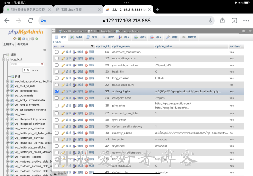Check the blog_charset row checkbox
This screenshot has height=176, width=253.
57,78
